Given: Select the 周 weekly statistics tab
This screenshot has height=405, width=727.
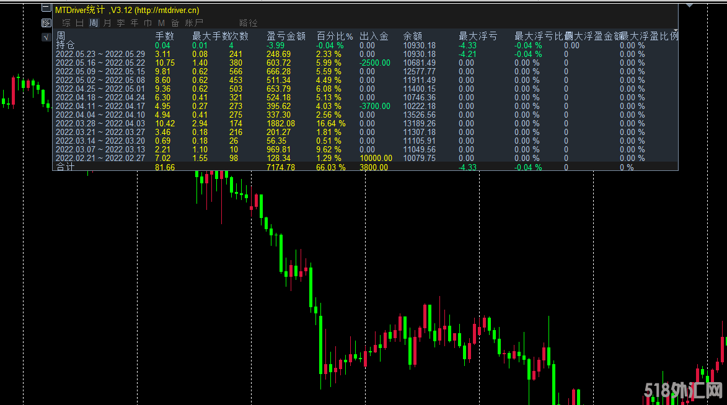Looking at the screenshot, I should tap(93, 23).
